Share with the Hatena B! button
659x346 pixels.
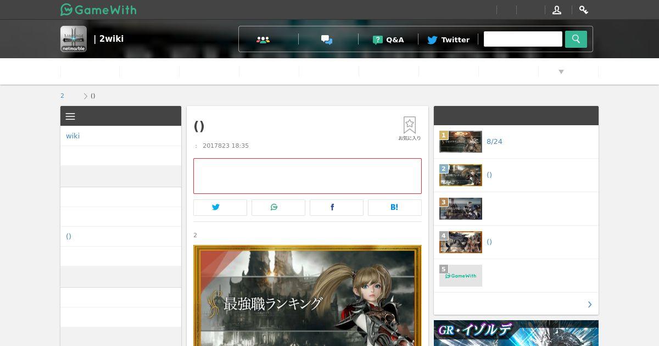click(x=395, y=207)
